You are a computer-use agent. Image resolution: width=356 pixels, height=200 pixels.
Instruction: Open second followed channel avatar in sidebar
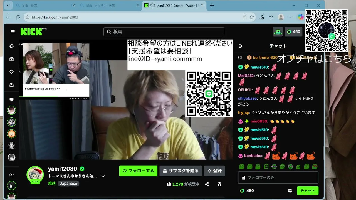pyautogui.click(x=11, y=122)
